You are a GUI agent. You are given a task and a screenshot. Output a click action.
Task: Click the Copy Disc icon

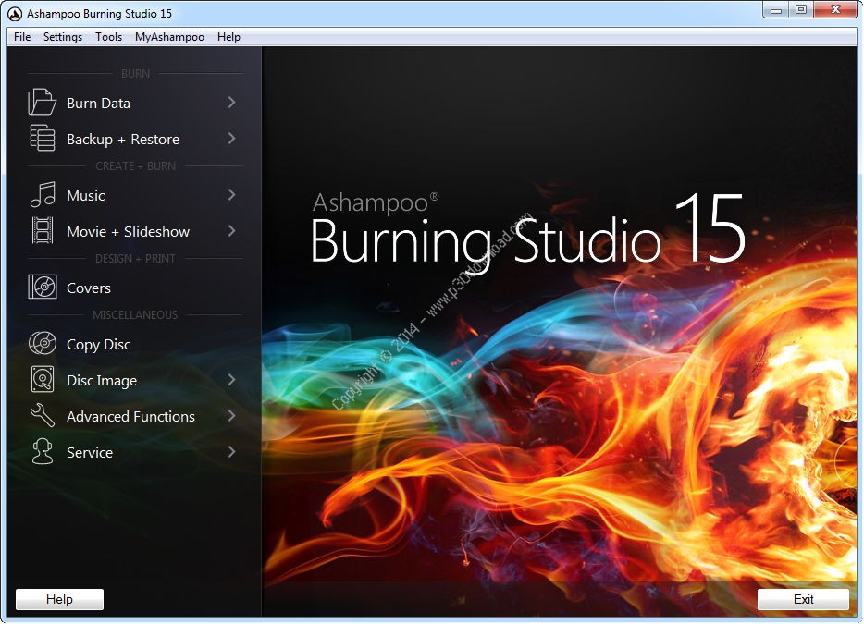tap(43, 344)
